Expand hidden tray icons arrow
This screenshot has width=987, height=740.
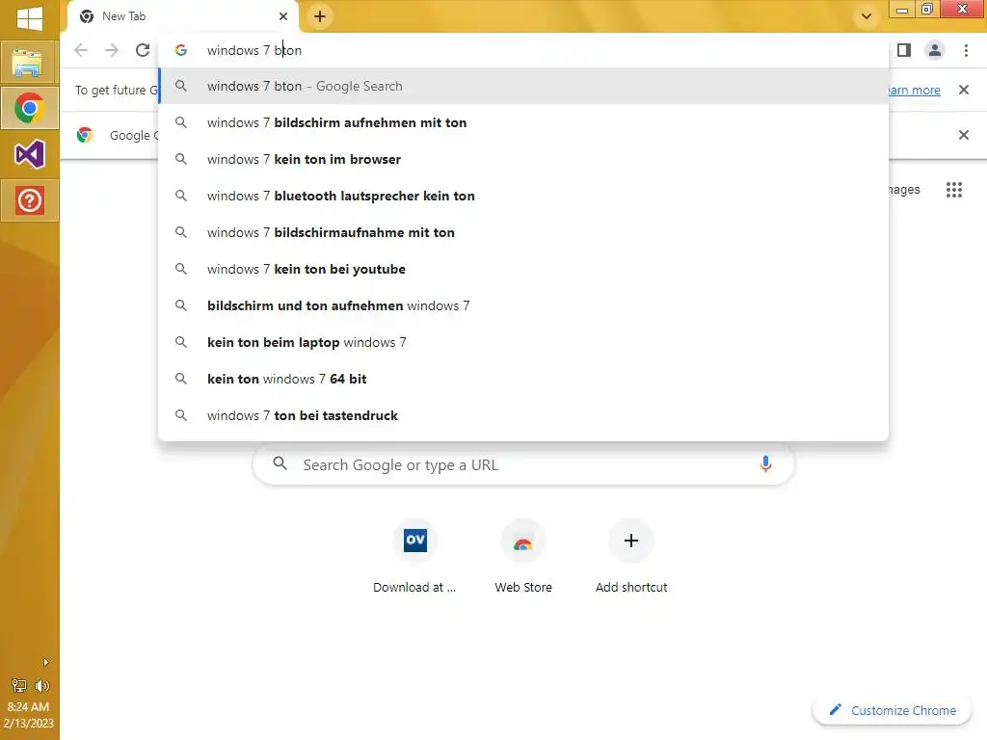[x=45, y=663]
